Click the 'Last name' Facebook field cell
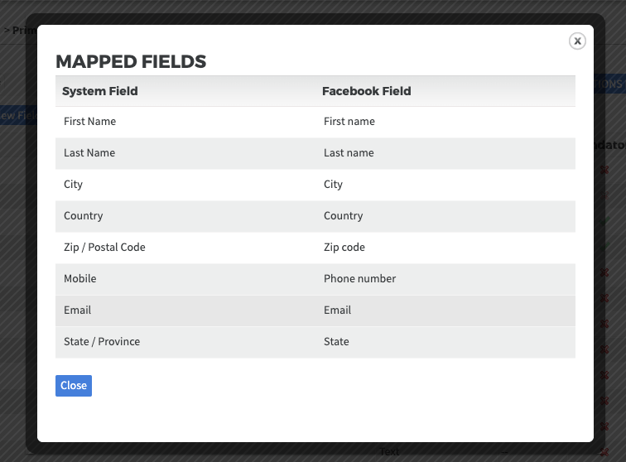This screenshot has height=462, width=626. 349,153
